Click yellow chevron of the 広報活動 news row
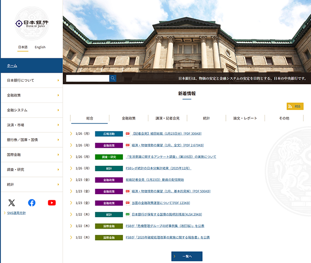Viewport: 311px width, 263px height. point(71,134)
